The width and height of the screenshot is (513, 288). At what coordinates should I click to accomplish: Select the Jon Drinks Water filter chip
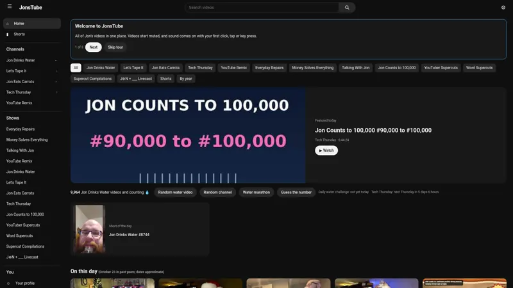101,68
